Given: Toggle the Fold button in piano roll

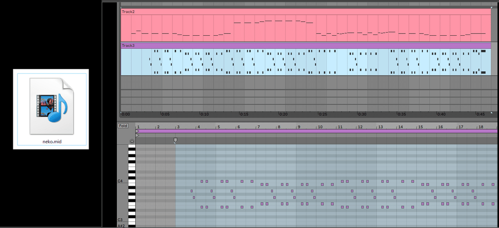Looking at the screenshot, I should coord(123,126).
